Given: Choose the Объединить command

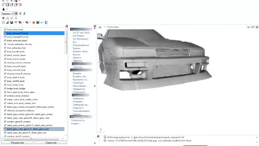Looking at the screenshot, I should 79,89.
